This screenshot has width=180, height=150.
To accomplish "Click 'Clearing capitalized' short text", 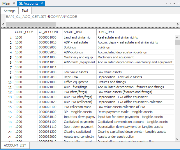I will click(80, 132).
